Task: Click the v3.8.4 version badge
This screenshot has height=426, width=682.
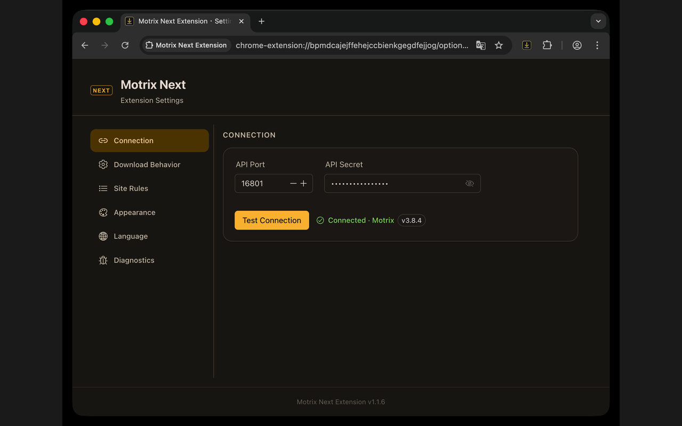Action: [411, 220]
